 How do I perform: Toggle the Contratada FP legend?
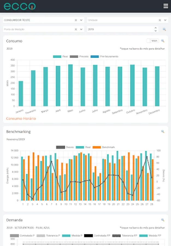tap(97, 236)
